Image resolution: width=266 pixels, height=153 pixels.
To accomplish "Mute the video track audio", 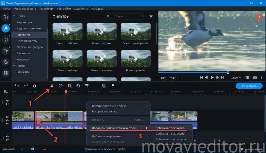I will [x=7, y=120].
